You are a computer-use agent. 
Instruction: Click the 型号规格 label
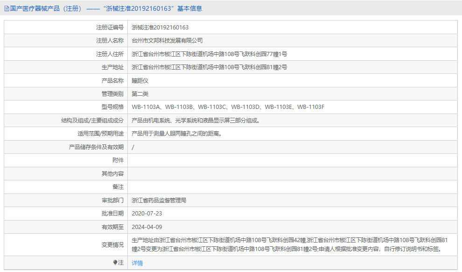coord(112,107)
